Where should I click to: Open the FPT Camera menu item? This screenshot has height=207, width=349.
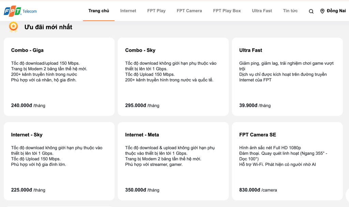point(189,11)
